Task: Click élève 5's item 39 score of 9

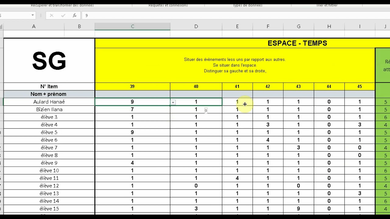Action: coord(133,132)
